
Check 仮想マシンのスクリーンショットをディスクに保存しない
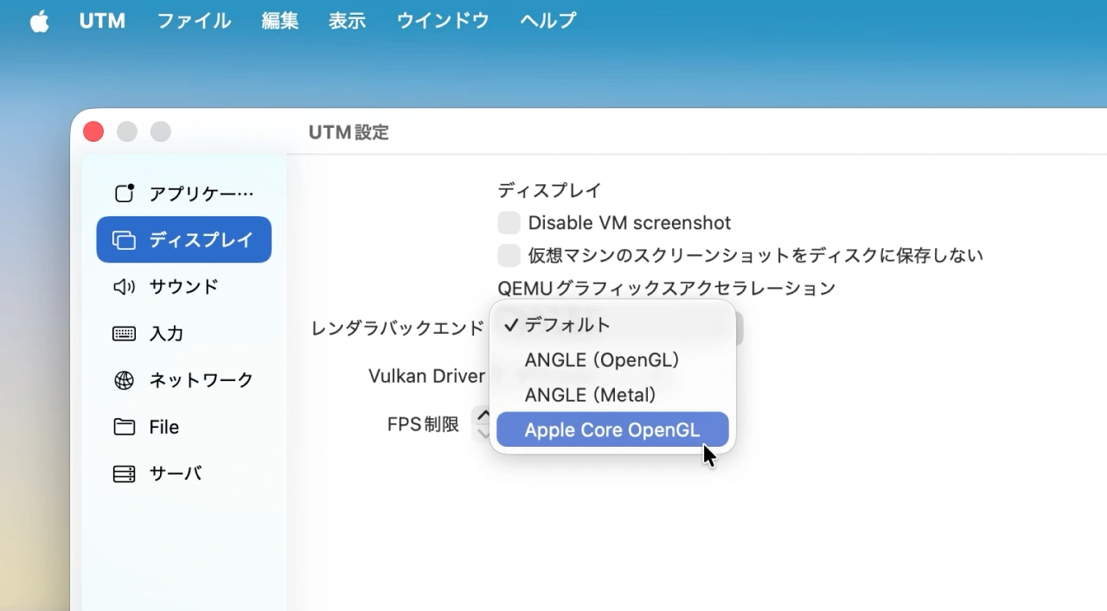point(509,255)
